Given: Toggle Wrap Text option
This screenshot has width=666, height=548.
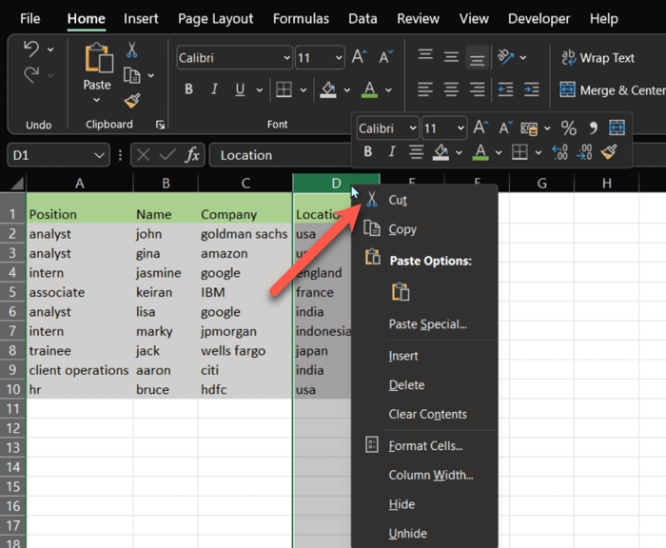Looking at the screenshot, I should tap(597, 58).
